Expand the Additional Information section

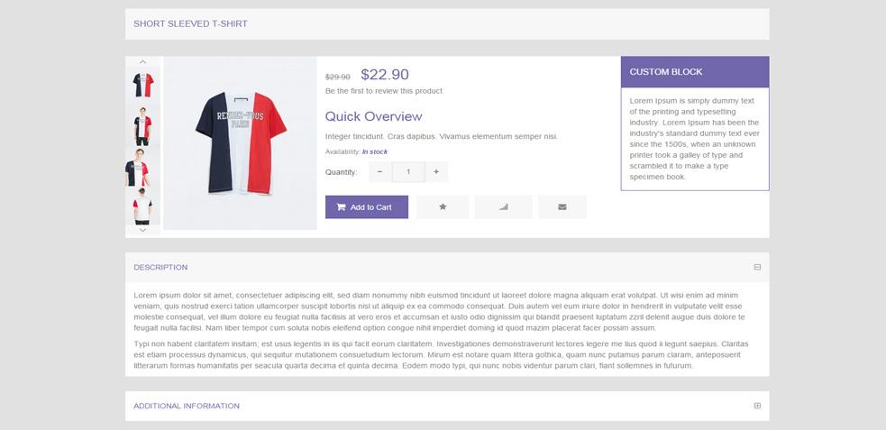pyautogui.click(x=757, y=406)
